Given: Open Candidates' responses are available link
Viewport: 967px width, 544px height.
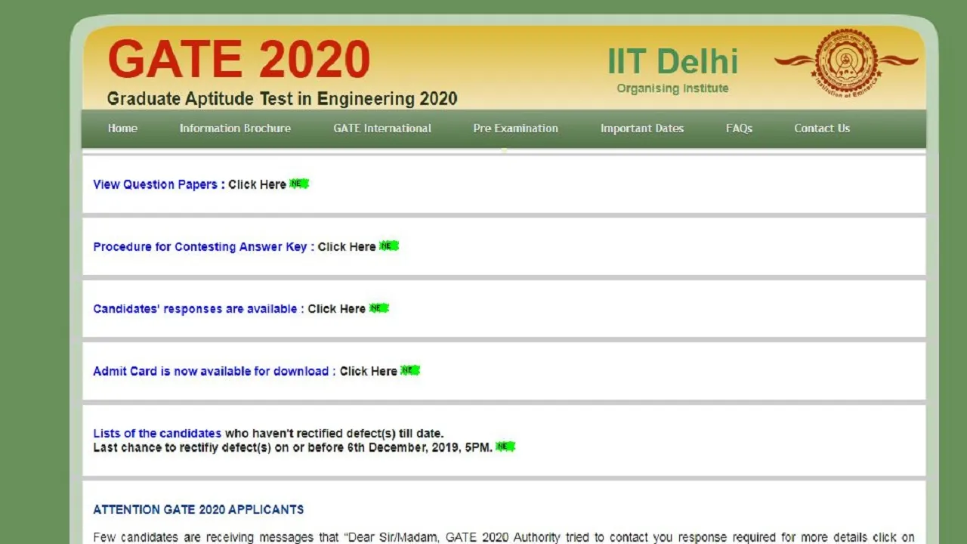Looking at the screenshot, I should [x=195, y=309].
